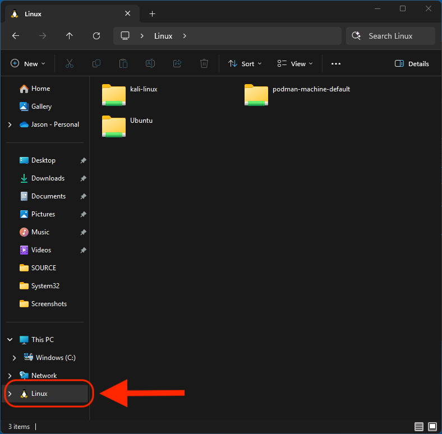Open the New dropdown menu

[27, 64]
